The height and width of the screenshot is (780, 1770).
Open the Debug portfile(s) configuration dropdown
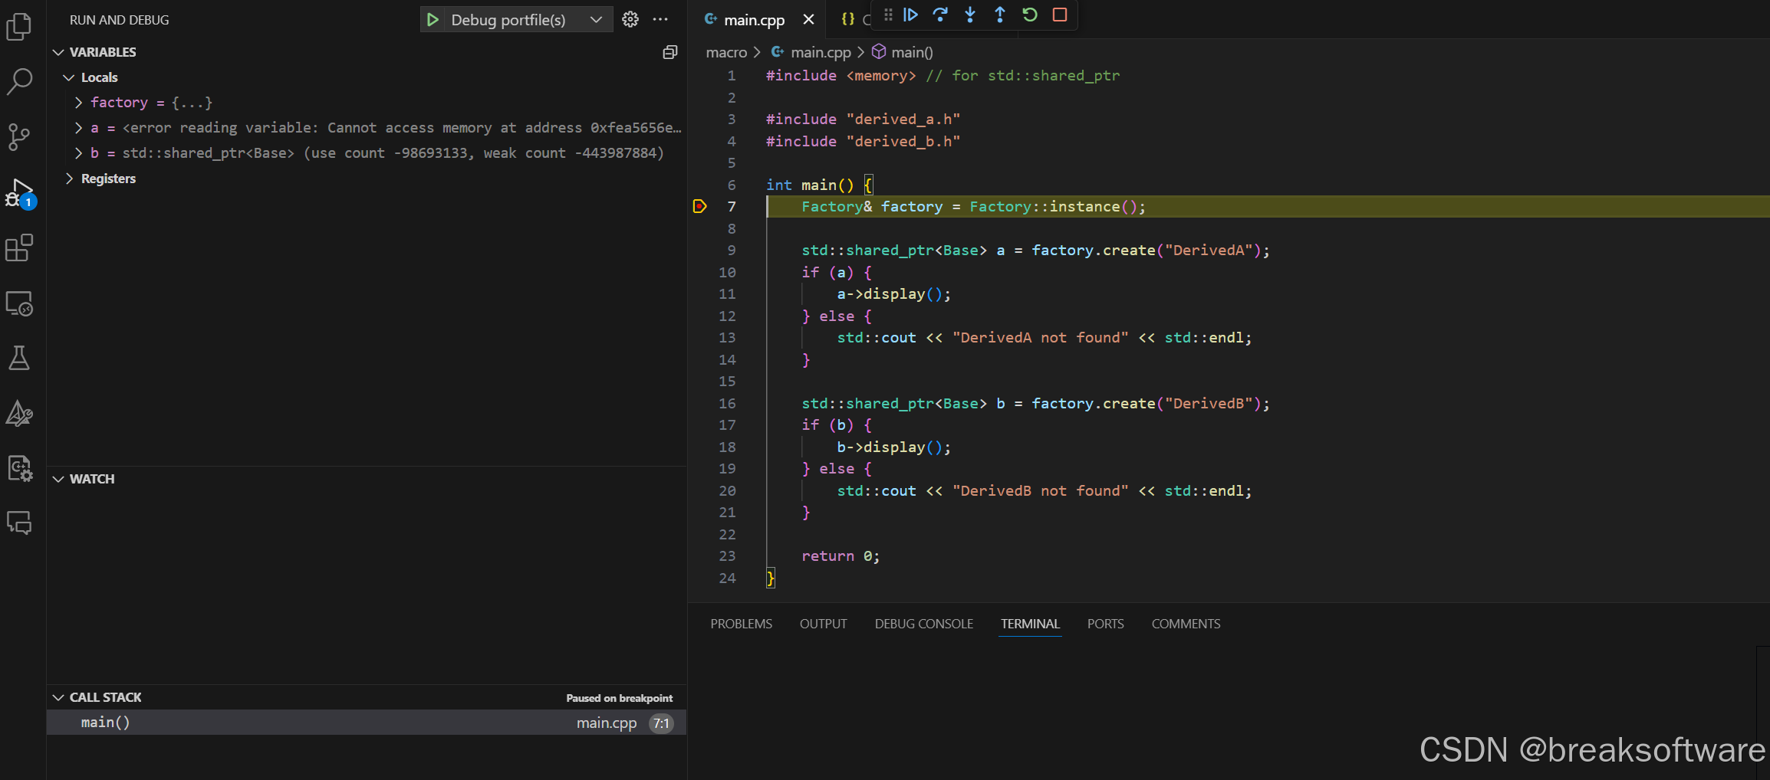527,20
